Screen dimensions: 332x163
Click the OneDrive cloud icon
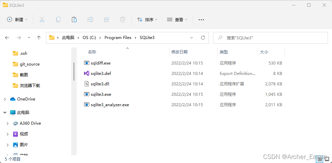(13, 99)
